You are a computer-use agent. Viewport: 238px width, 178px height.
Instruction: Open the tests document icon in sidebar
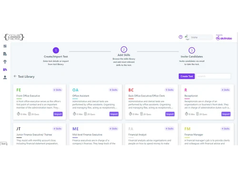pyautogui.click(x=5, y=54)
